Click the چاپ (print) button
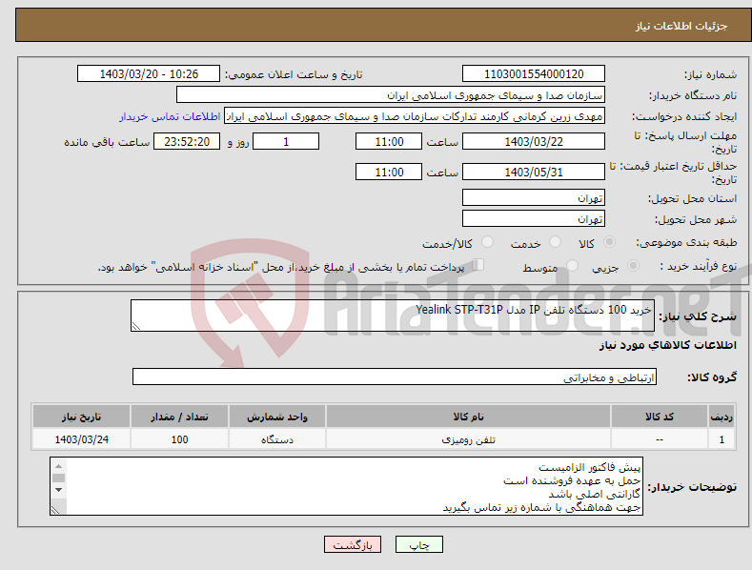The width and height of the screenshot is (752, 570). [x=418, y=544]
